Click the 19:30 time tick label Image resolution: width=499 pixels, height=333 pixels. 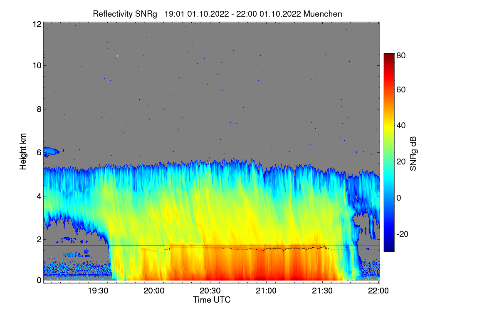[x=98, y=291]
